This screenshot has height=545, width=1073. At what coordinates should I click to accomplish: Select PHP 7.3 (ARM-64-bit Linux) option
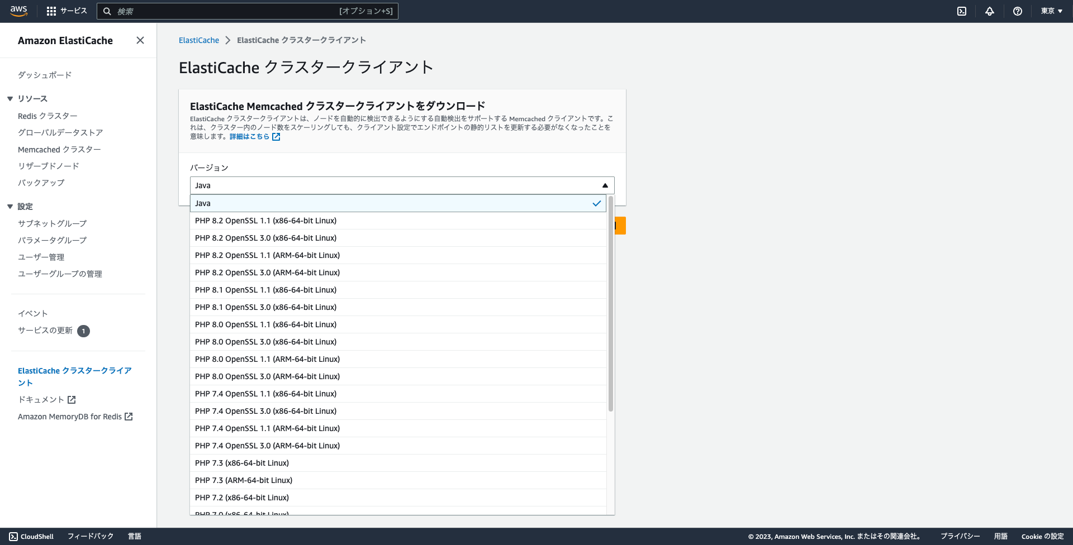(244, 480)
